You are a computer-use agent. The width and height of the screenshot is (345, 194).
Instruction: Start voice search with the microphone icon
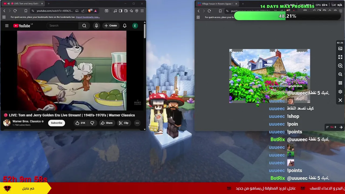click(96, 26)
